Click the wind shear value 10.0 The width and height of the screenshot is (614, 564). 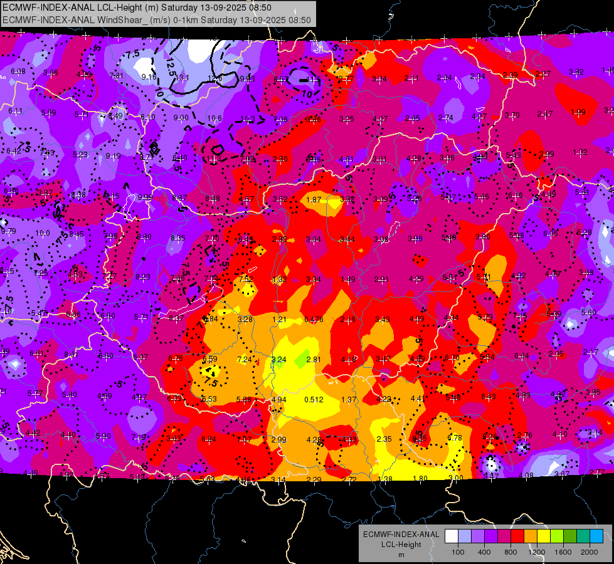43,233
